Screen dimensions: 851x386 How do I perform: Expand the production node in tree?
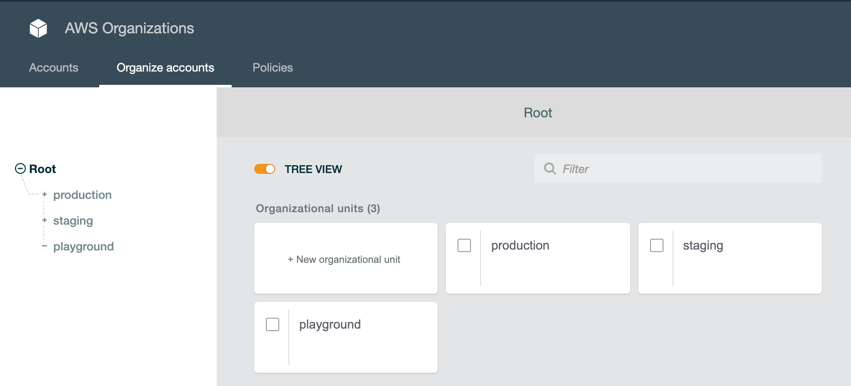45,194
